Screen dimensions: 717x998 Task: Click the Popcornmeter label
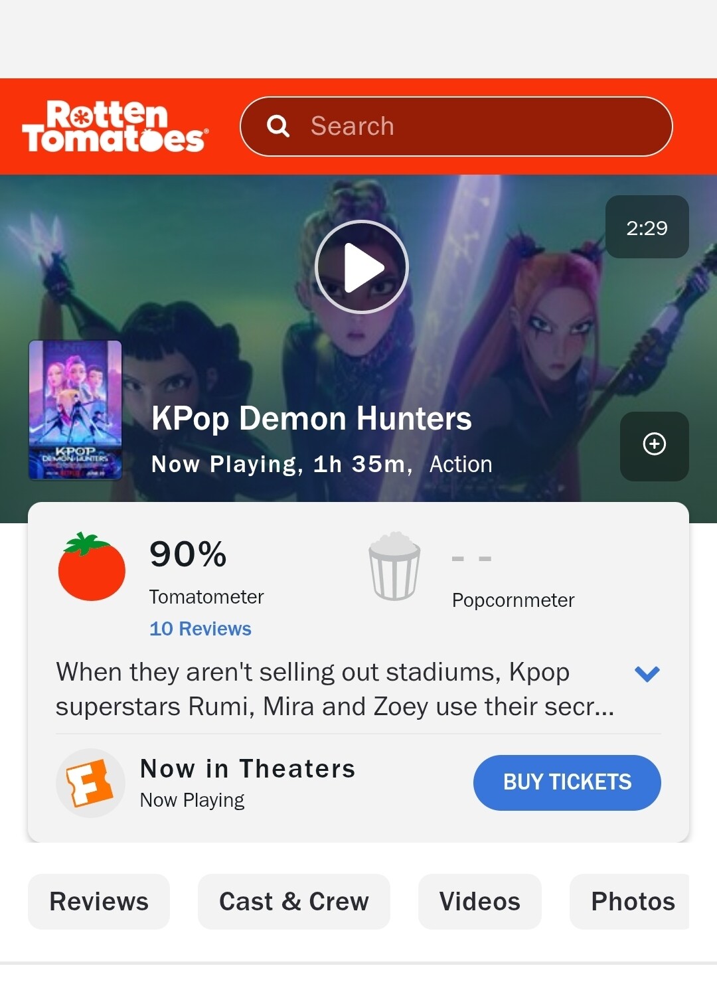[513, 600]
